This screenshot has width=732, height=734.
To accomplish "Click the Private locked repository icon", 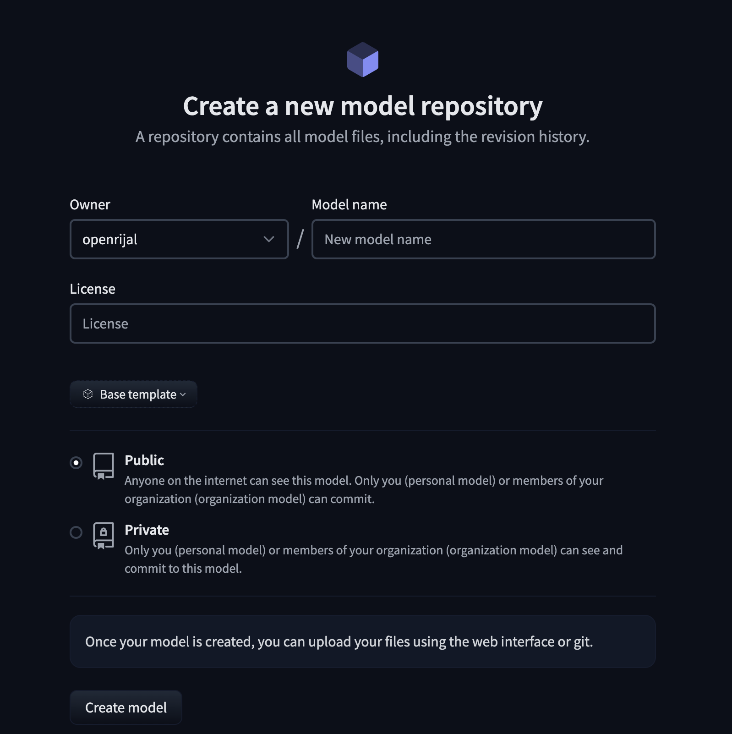I will tap(104, 536).
